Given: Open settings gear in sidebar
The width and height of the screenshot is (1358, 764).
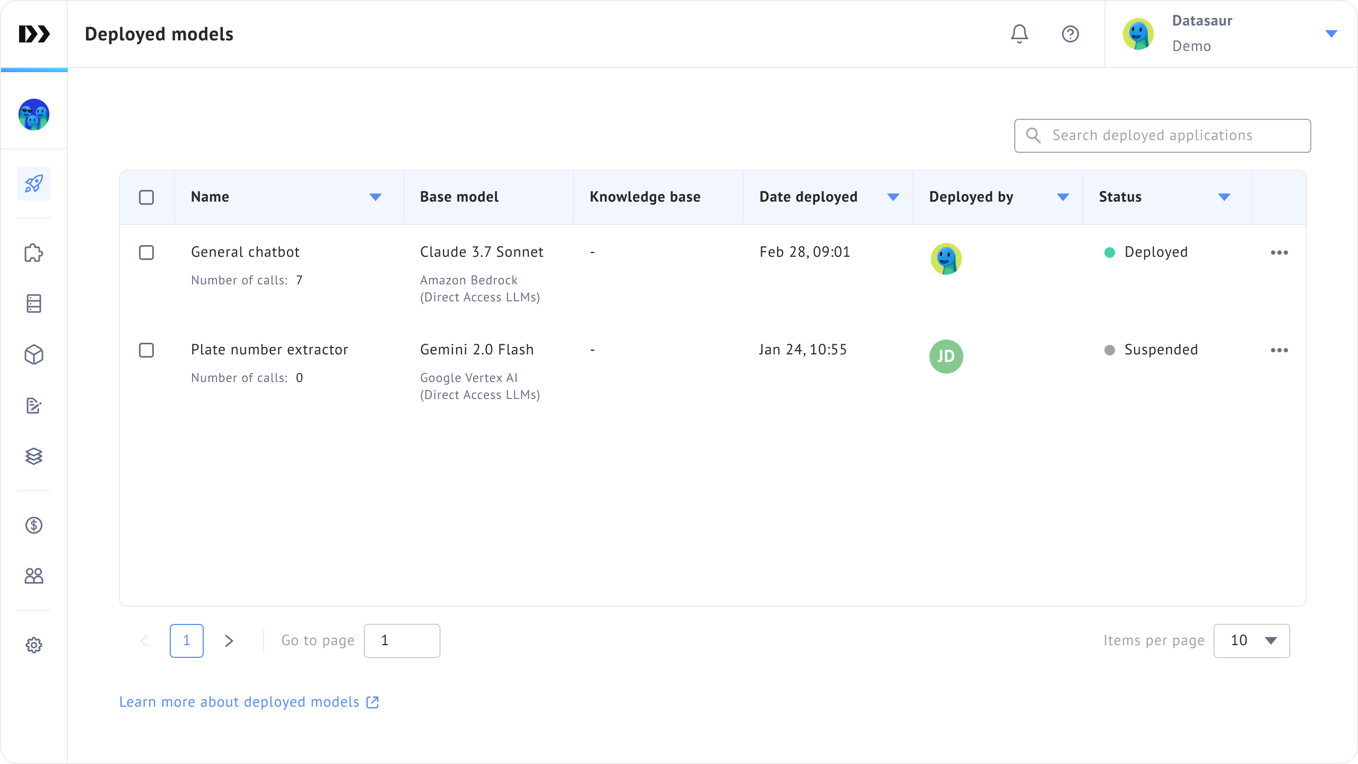Looking at the screenshot, I should [34, 645].
